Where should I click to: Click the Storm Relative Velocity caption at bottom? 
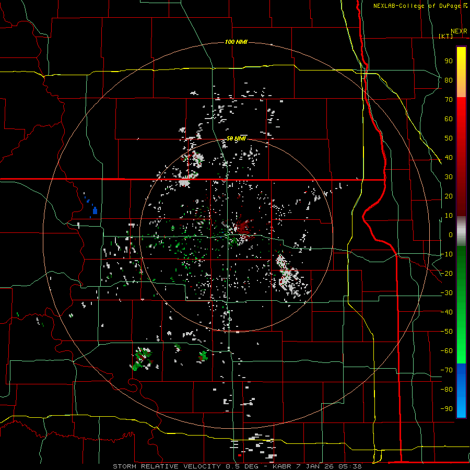coord(237,466)
